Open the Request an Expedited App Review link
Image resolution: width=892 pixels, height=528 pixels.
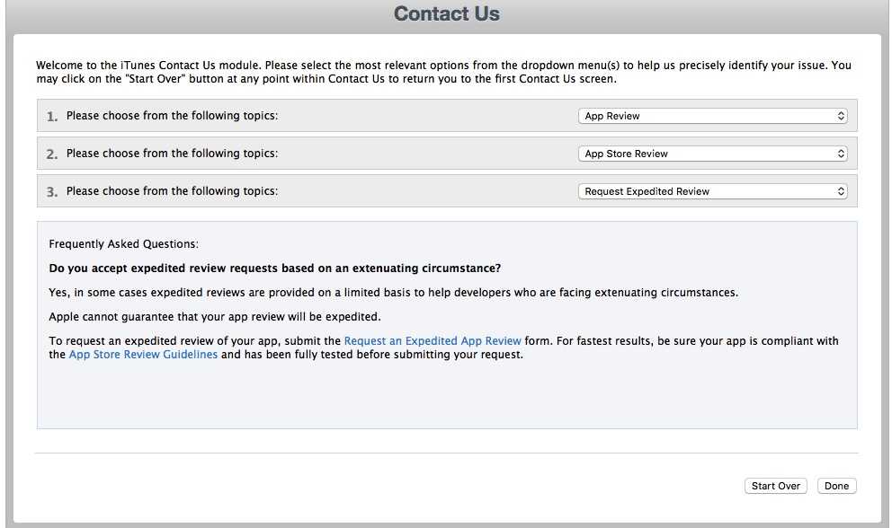433,341
